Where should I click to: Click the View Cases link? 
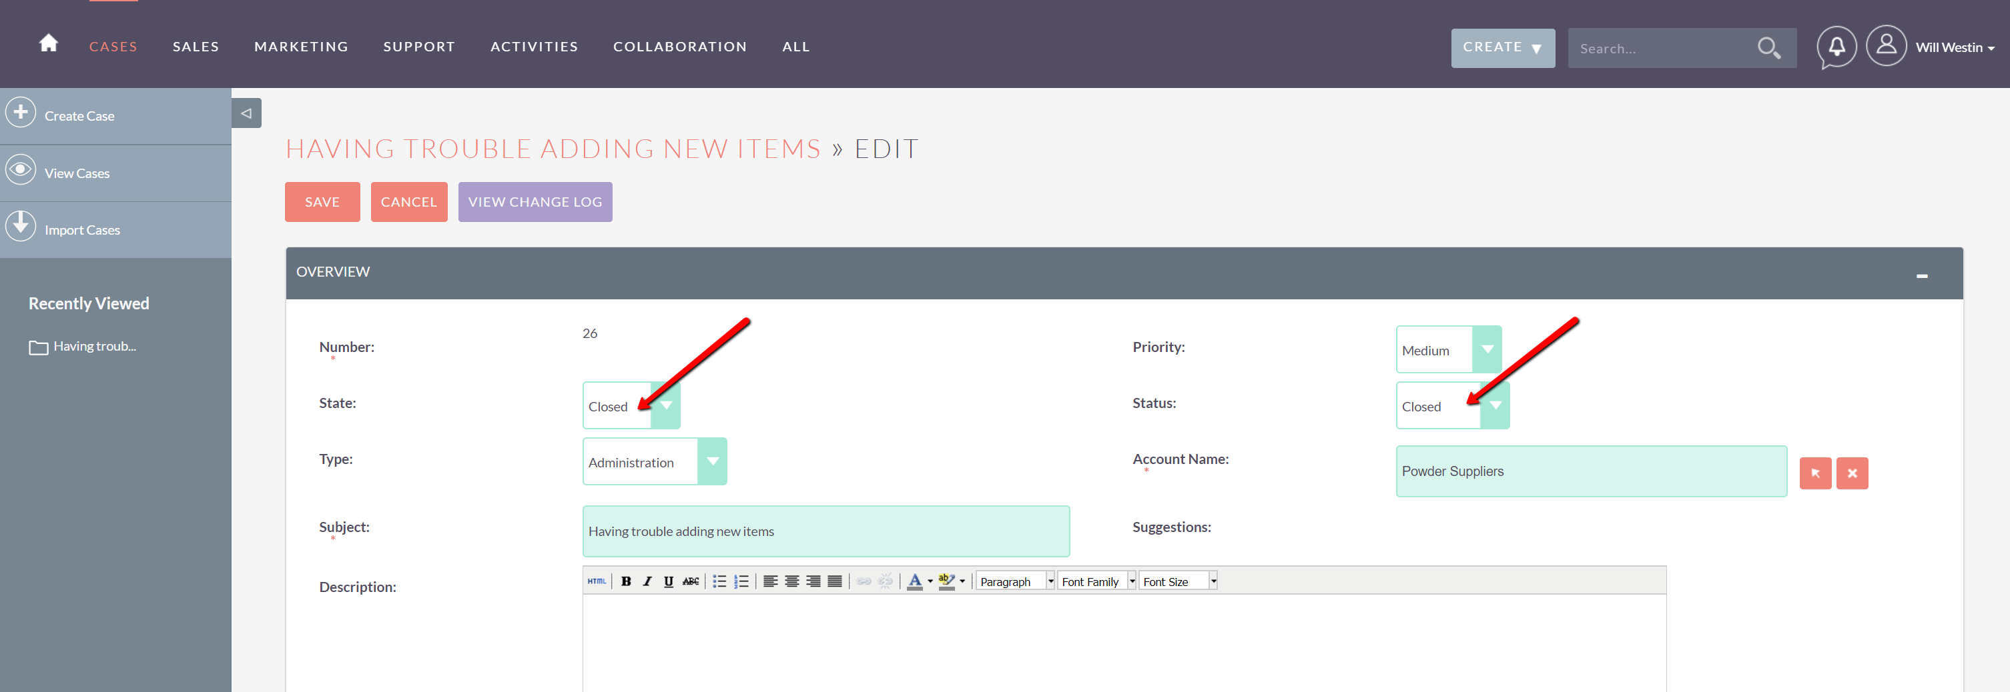click(x=77, y=173)
